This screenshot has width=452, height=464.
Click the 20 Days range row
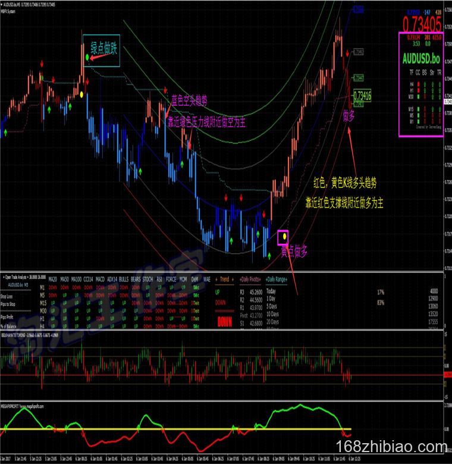point(272,322)
